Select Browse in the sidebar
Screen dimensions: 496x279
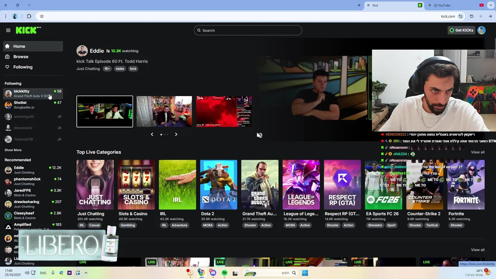tap(33, 57)
